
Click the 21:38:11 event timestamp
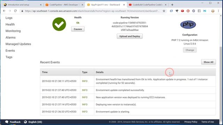pos(59,81)
